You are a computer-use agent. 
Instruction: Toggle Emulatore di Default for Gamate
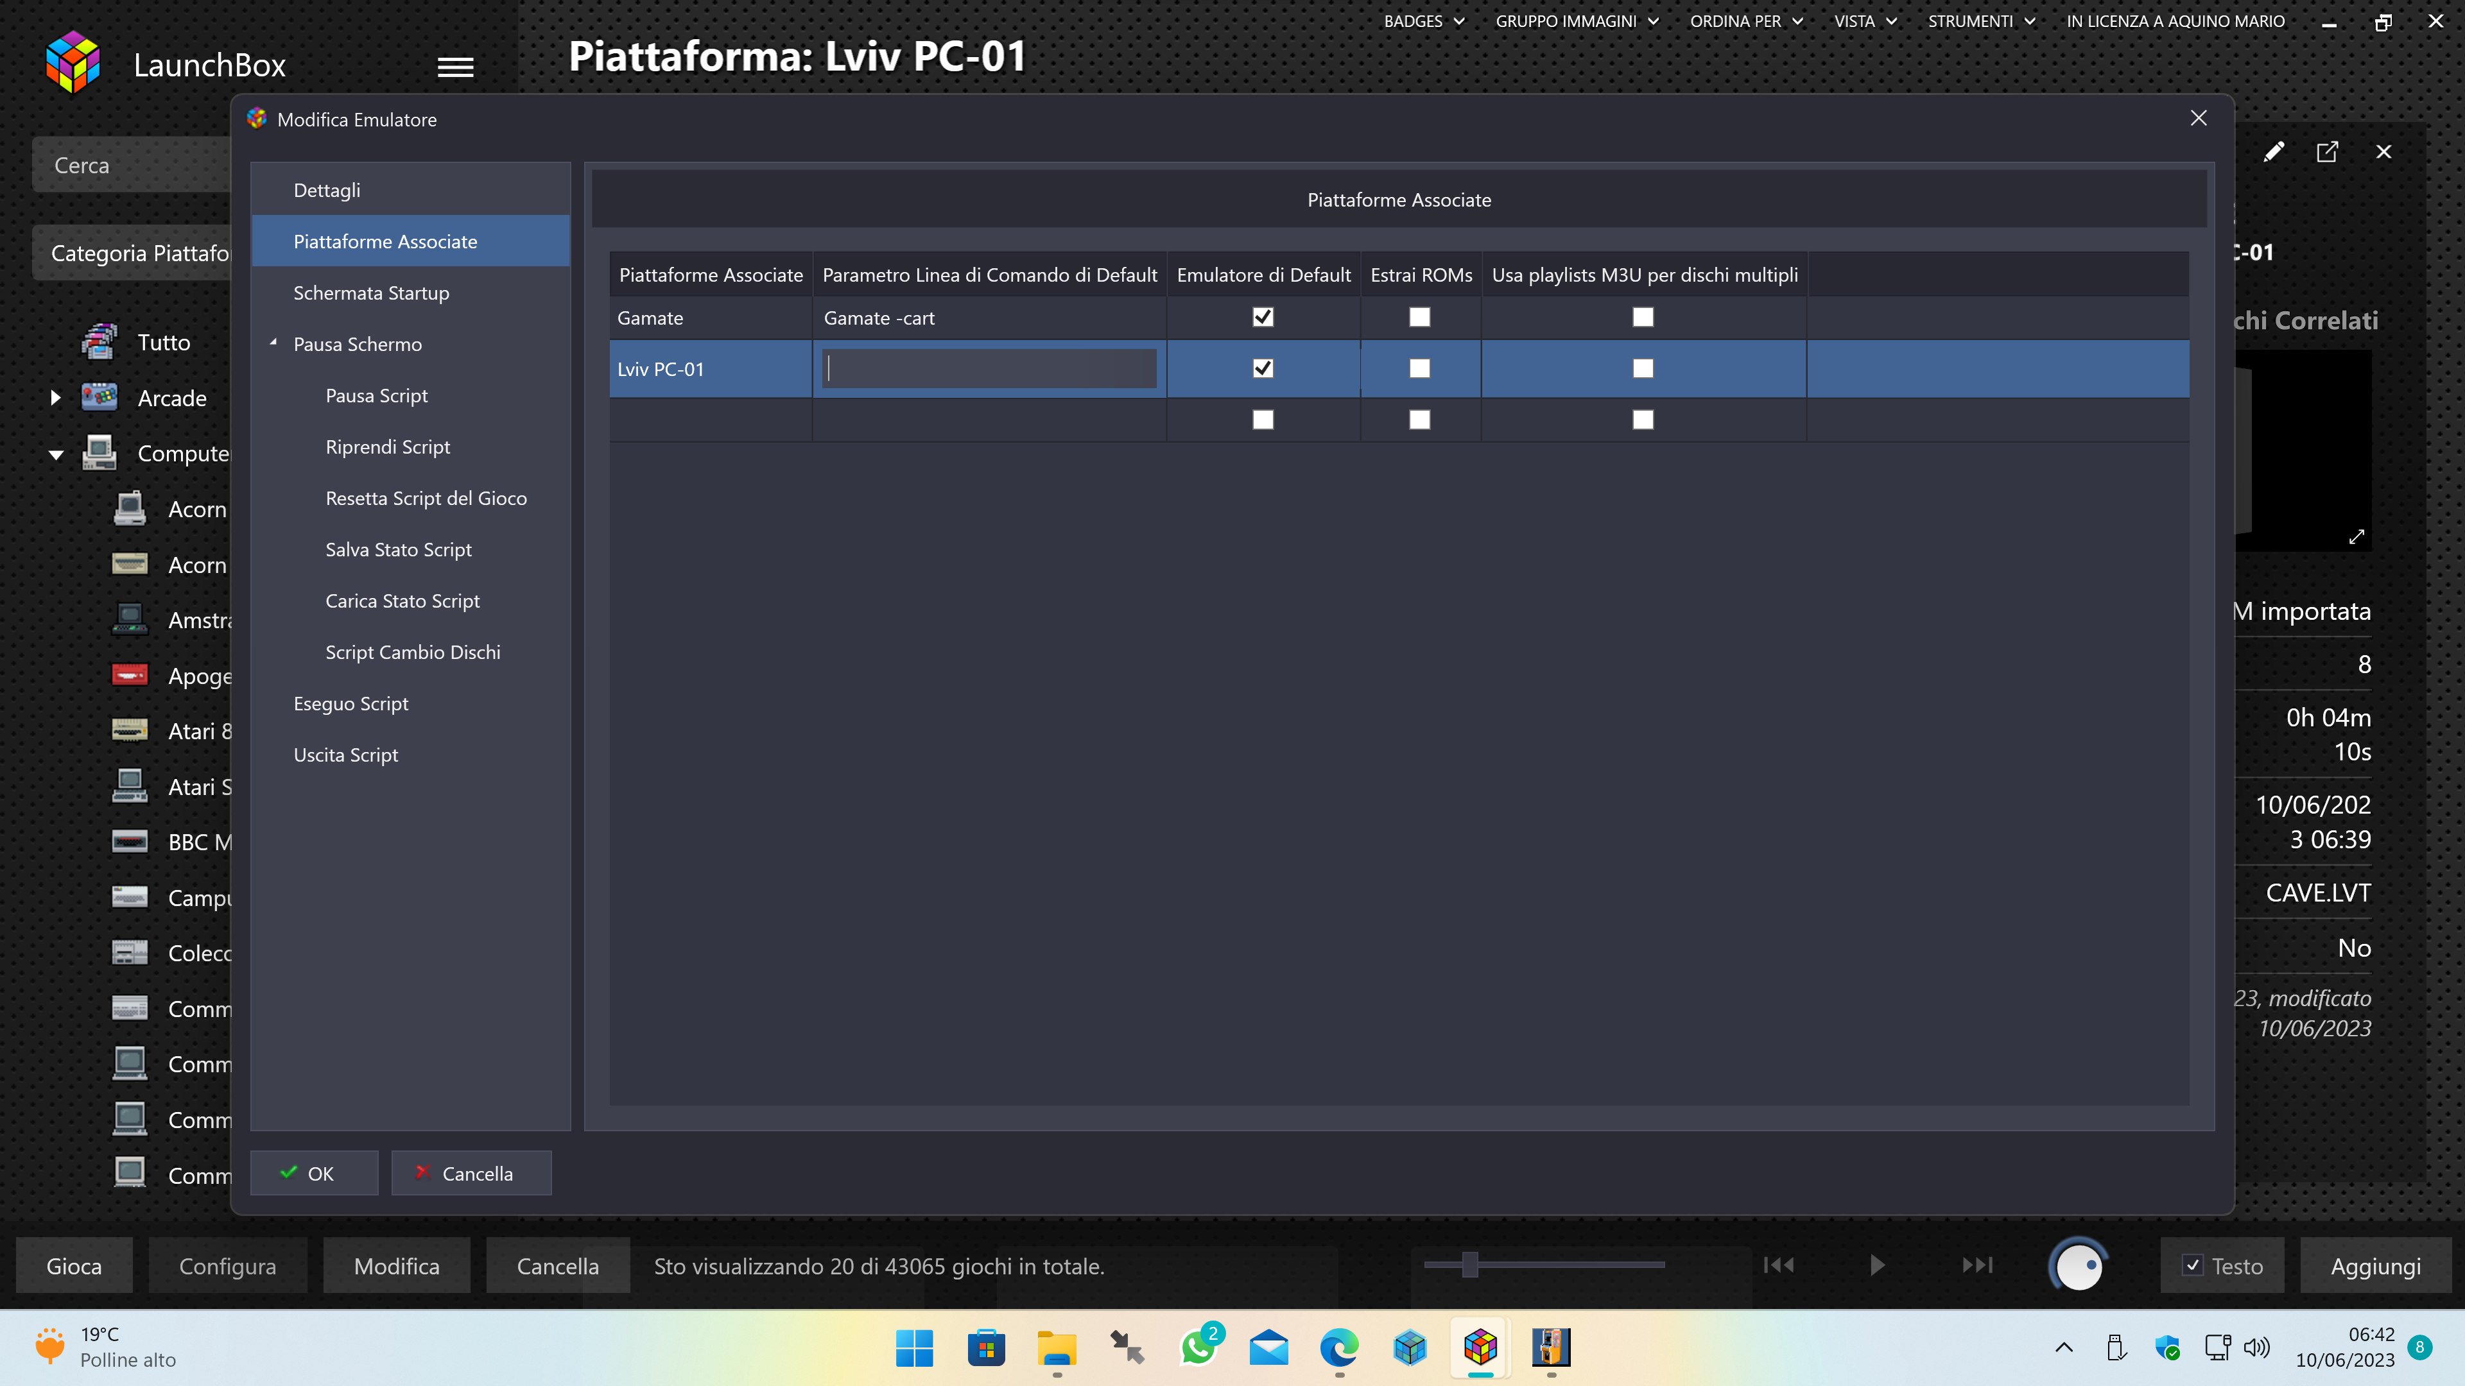(x=1263, y=316)
